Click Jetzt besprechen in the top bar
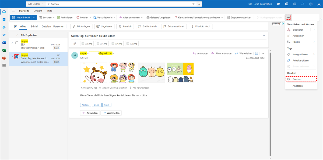This screenshot has width=323, height=160. tap(260, 4)
